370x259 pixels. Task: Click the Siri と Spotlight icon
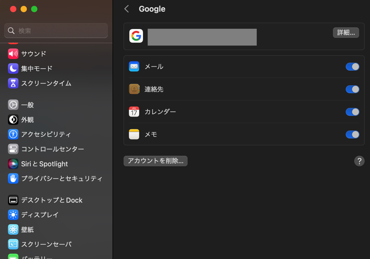click(x=13, y=164)
